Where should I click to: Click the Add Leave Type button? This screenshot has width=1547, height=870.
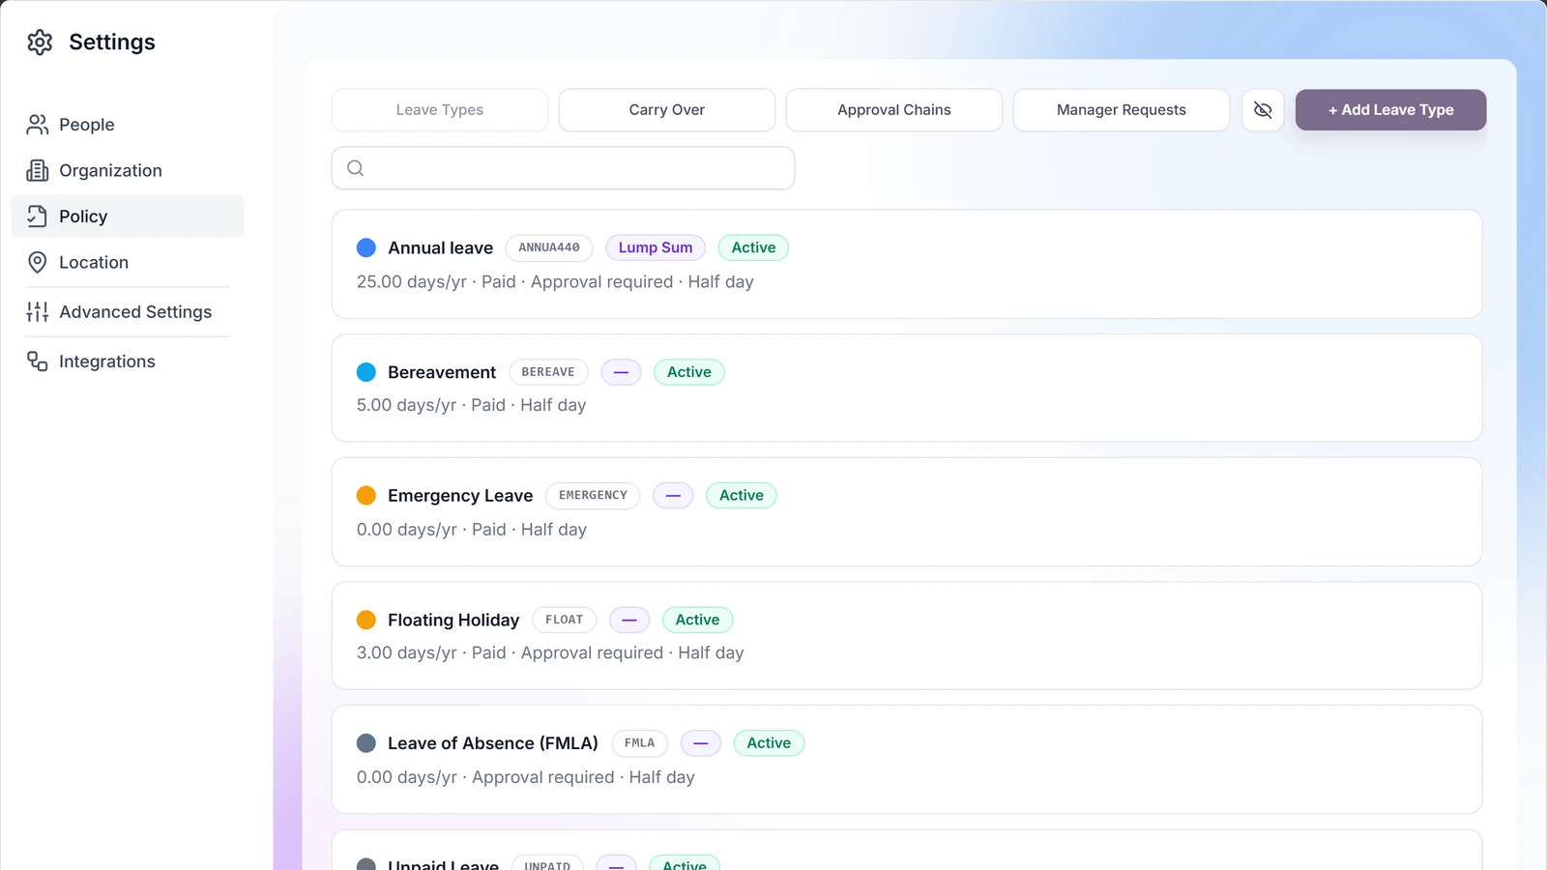click(x=1390, y=110)
